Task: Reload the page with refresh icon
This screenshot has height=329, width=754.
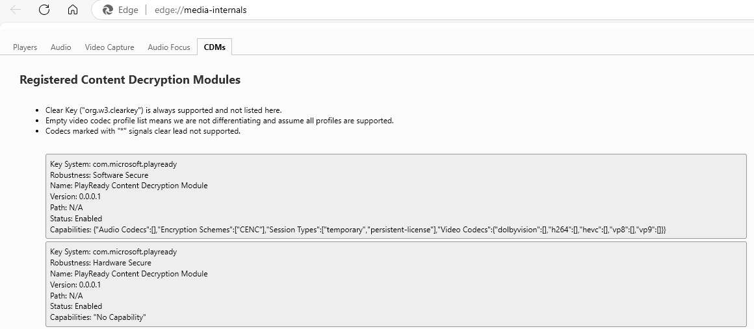Action: pos(44,10)
